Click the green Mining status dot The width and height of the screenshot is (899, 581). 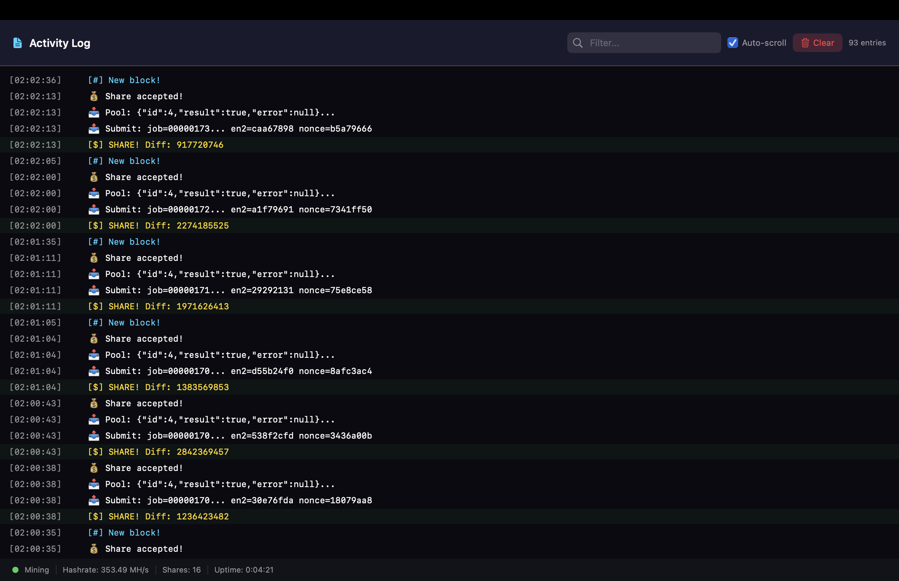click(15, 570)
